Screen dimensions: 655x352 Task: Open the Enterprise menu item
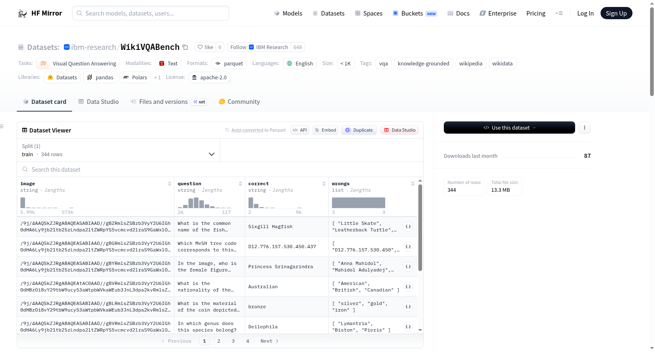tap(498, 13)
